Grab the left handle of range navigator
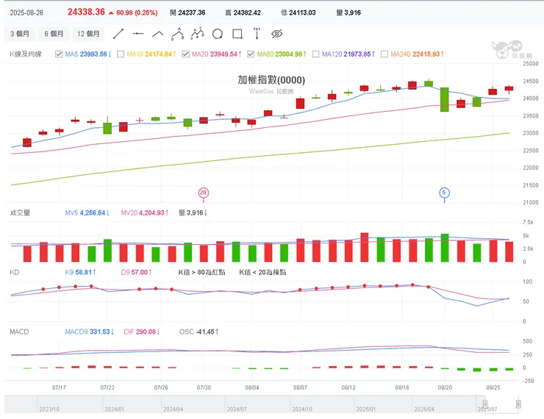The image size is (544, 419). pos(485,404)
